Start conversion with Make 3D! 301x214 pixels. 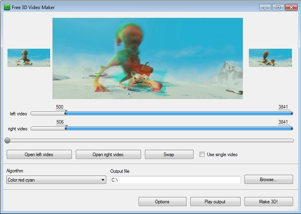pos(269,201)
